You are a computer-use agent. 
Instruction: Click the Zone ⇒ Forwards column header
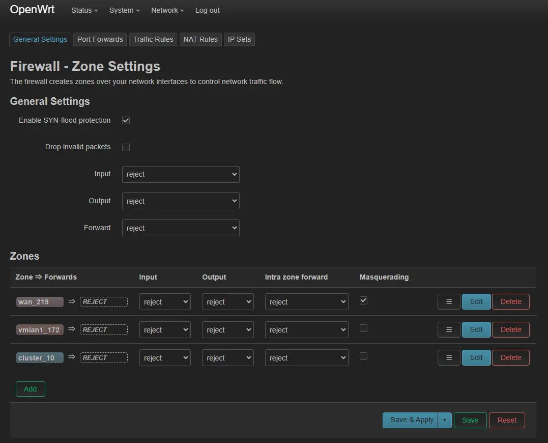(x=46, y=277)
